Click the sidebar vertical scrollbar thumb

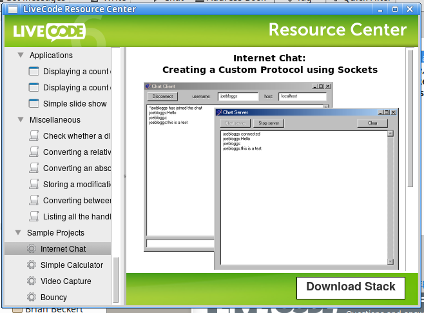click(x=117, y=278)
